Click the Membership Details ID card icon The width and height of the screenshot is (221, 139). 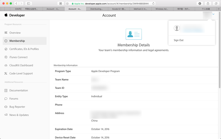134,34
